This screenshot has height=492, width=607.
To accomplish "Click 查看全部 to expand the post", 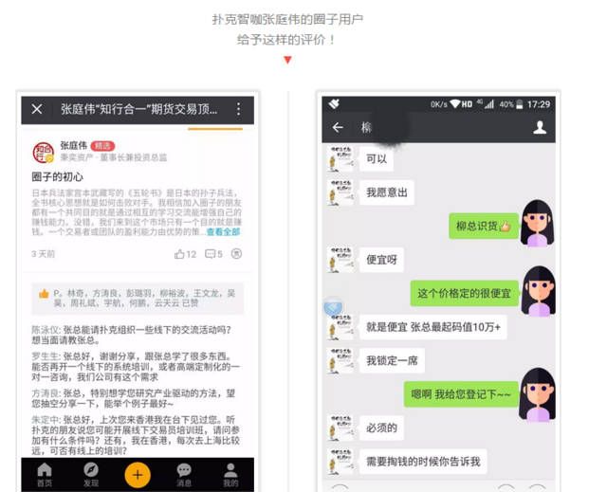I will 224,231.
